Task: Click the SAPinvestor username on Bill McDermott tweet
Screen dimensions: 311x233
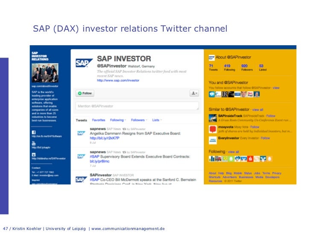Action: pyautogui.click(x=101, y=175)
